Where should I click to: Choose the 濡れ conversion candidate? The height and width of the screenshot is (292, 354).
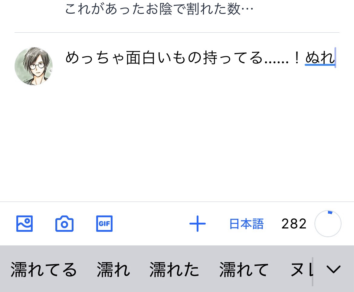coord(113,270)
